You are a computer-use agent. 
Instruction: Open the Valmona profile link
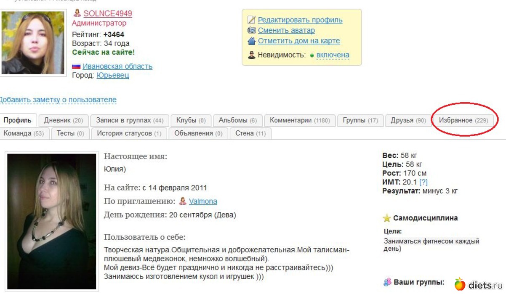coord(203,201)
